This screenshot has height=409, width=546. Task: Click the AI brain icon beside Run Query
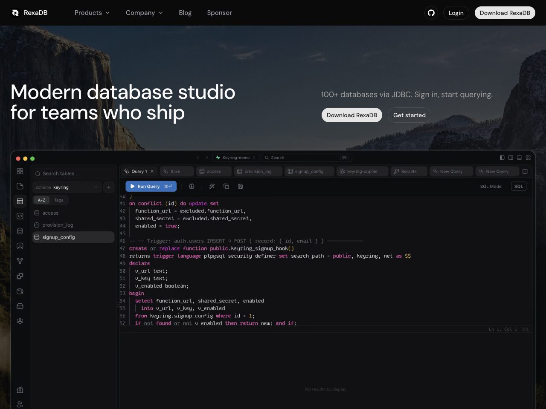(192, 186)
